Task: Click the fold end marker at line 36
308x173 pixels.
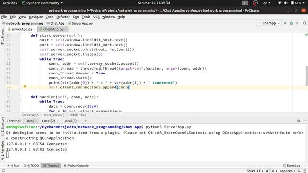Action: pyautogui.click(x=20, y=87)
